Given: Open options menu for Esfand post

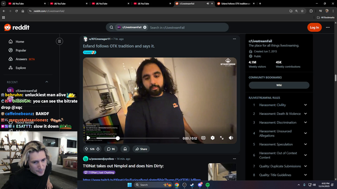Looking at the screenshot, I should [x=234, y=39].
